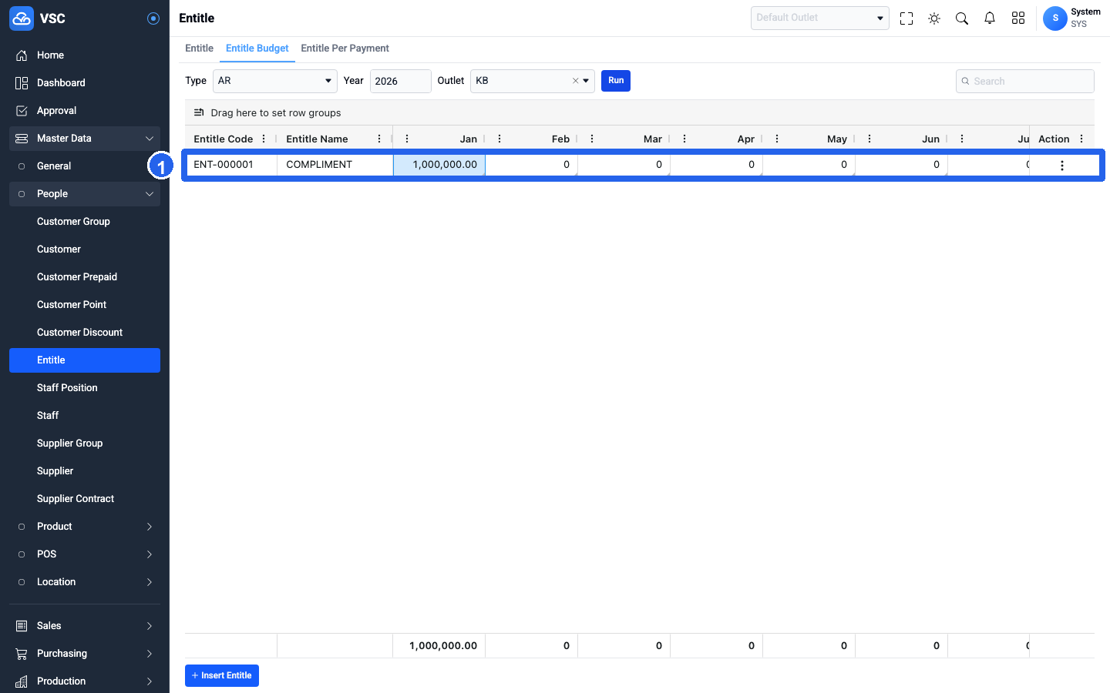Switch to Entitle Per Payment tab
The height and width of the screenshot is (693, 1110).
coord(345,49)
